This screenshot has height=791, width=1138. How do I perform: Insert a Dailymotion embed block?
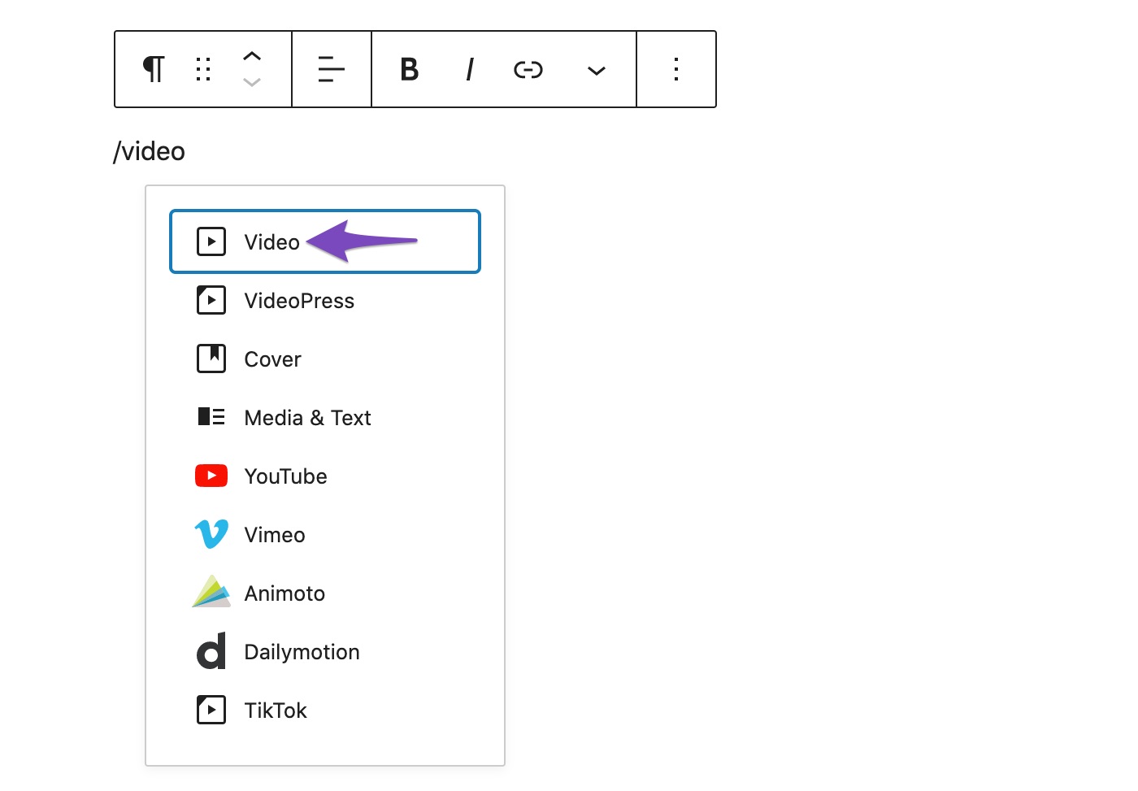point(325,652)
